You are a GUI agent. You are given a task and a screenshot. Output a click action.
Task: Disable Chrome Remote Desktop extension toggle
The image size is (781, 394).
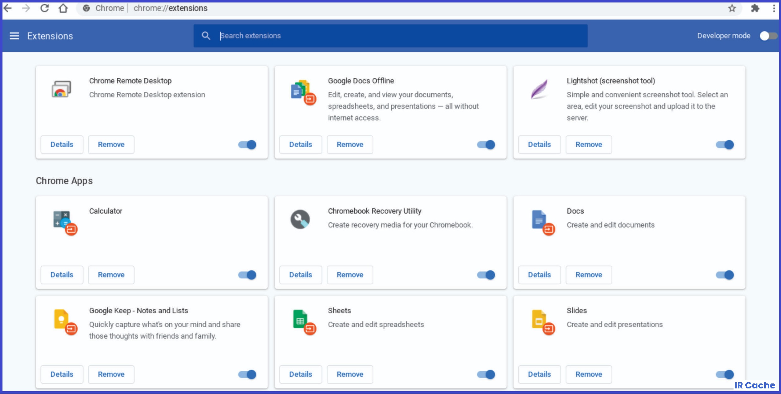point(247,145)
